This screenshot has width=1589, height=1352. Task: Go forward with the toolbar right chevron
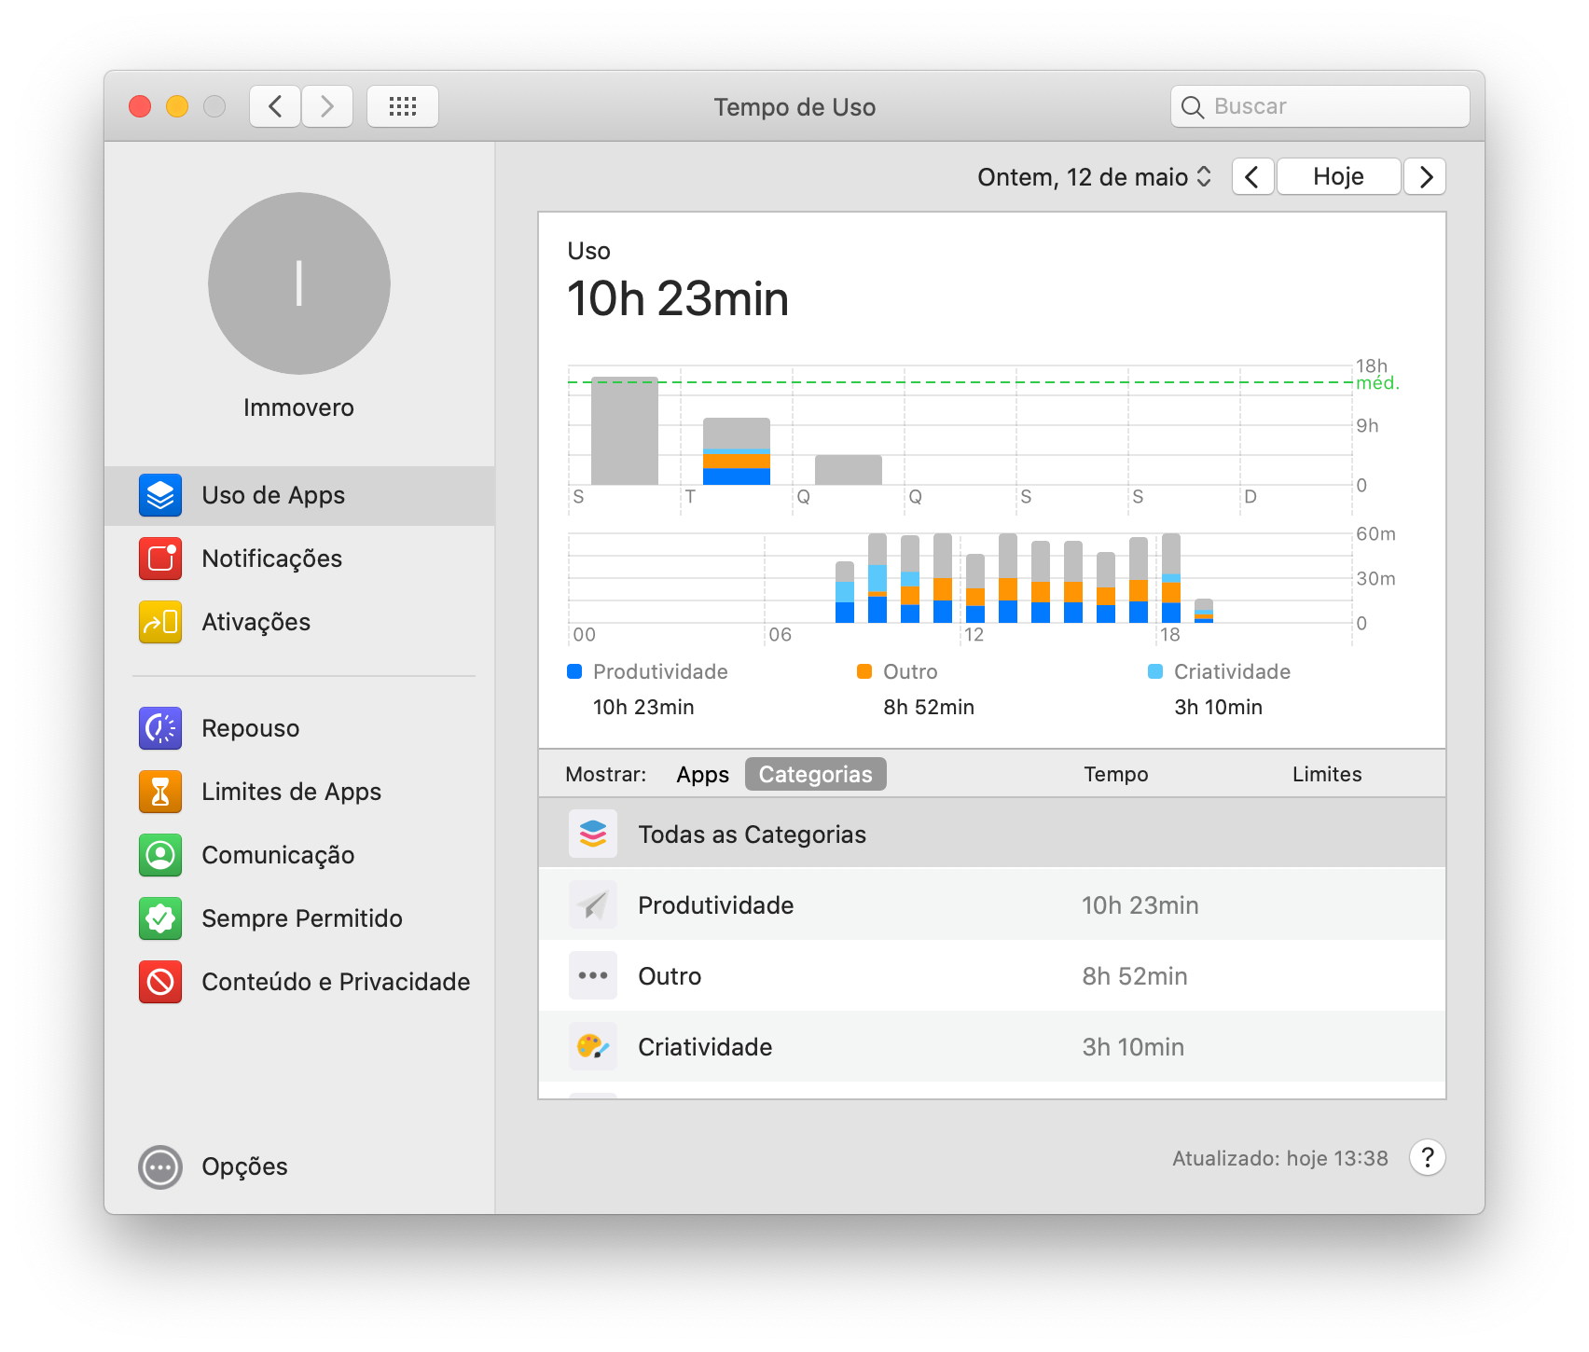click(327, 106)
